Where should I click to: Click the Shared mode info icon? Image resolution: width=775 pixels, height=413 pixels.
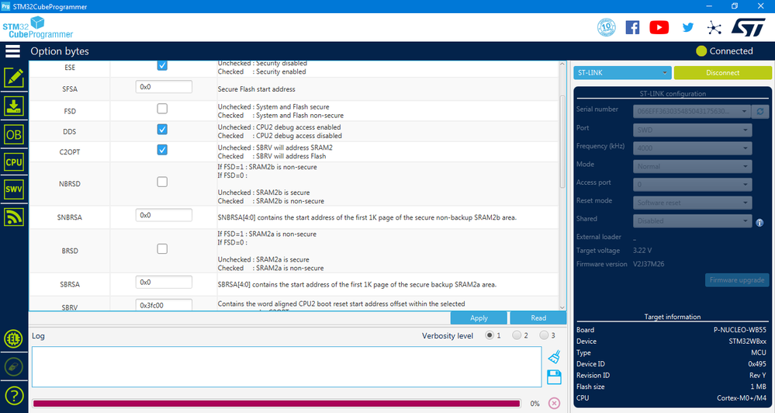click(x=759, y=223)
